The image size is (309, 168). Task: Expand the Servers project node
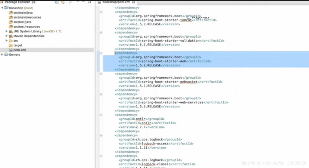click(2, 55)
